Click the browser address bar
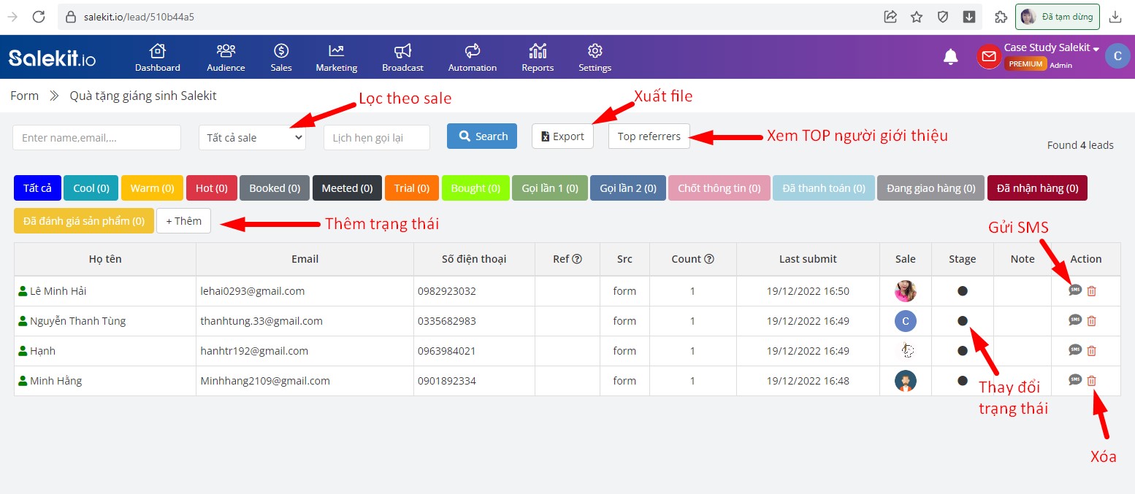The width and height of the screenshot is (1135, 494). (467, 17)
